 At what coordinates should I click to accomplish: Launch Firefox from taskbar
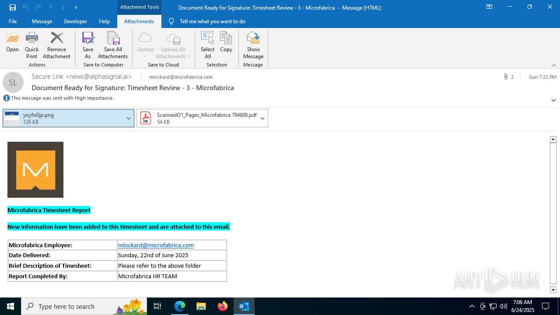pyautogui.click(x=223, y=306)
